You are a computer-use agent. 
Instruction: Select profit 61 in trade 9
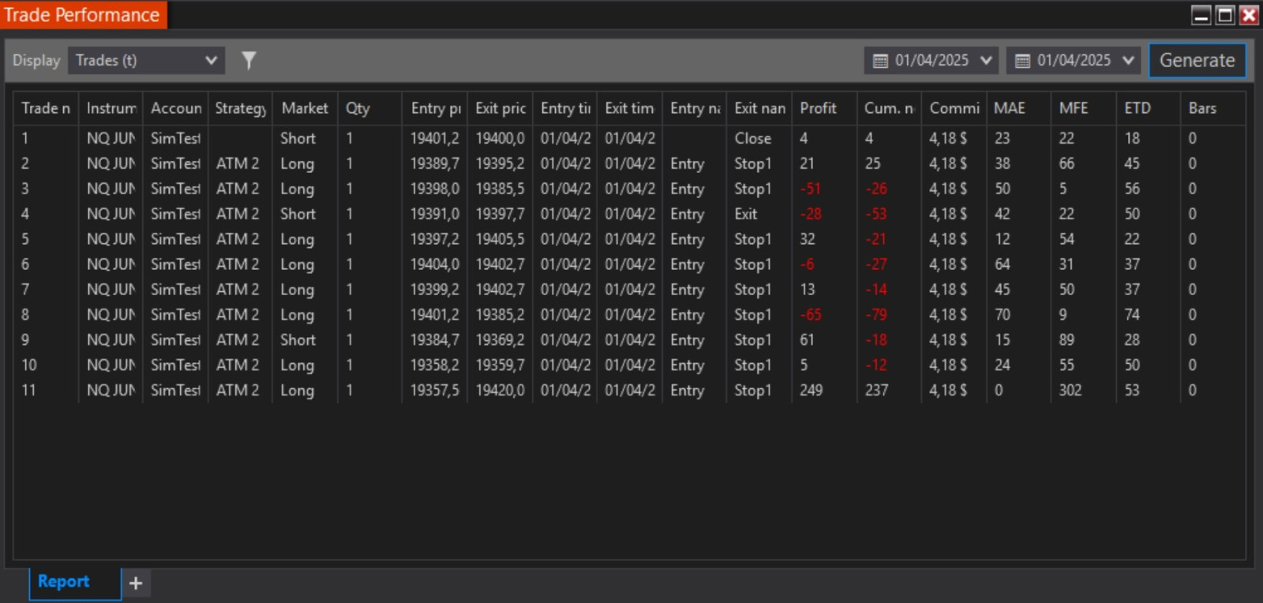(806, 340)
